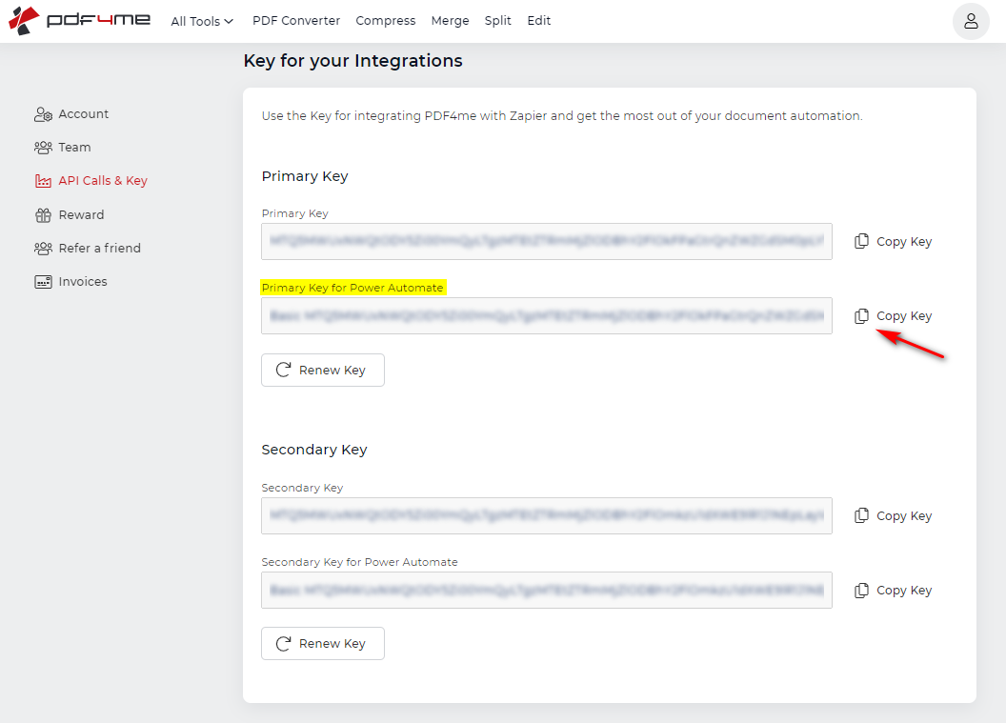Screen dimensions: 1006x723
Task: Open Invoices in the sidebar
Action: [x=70, y=282]
